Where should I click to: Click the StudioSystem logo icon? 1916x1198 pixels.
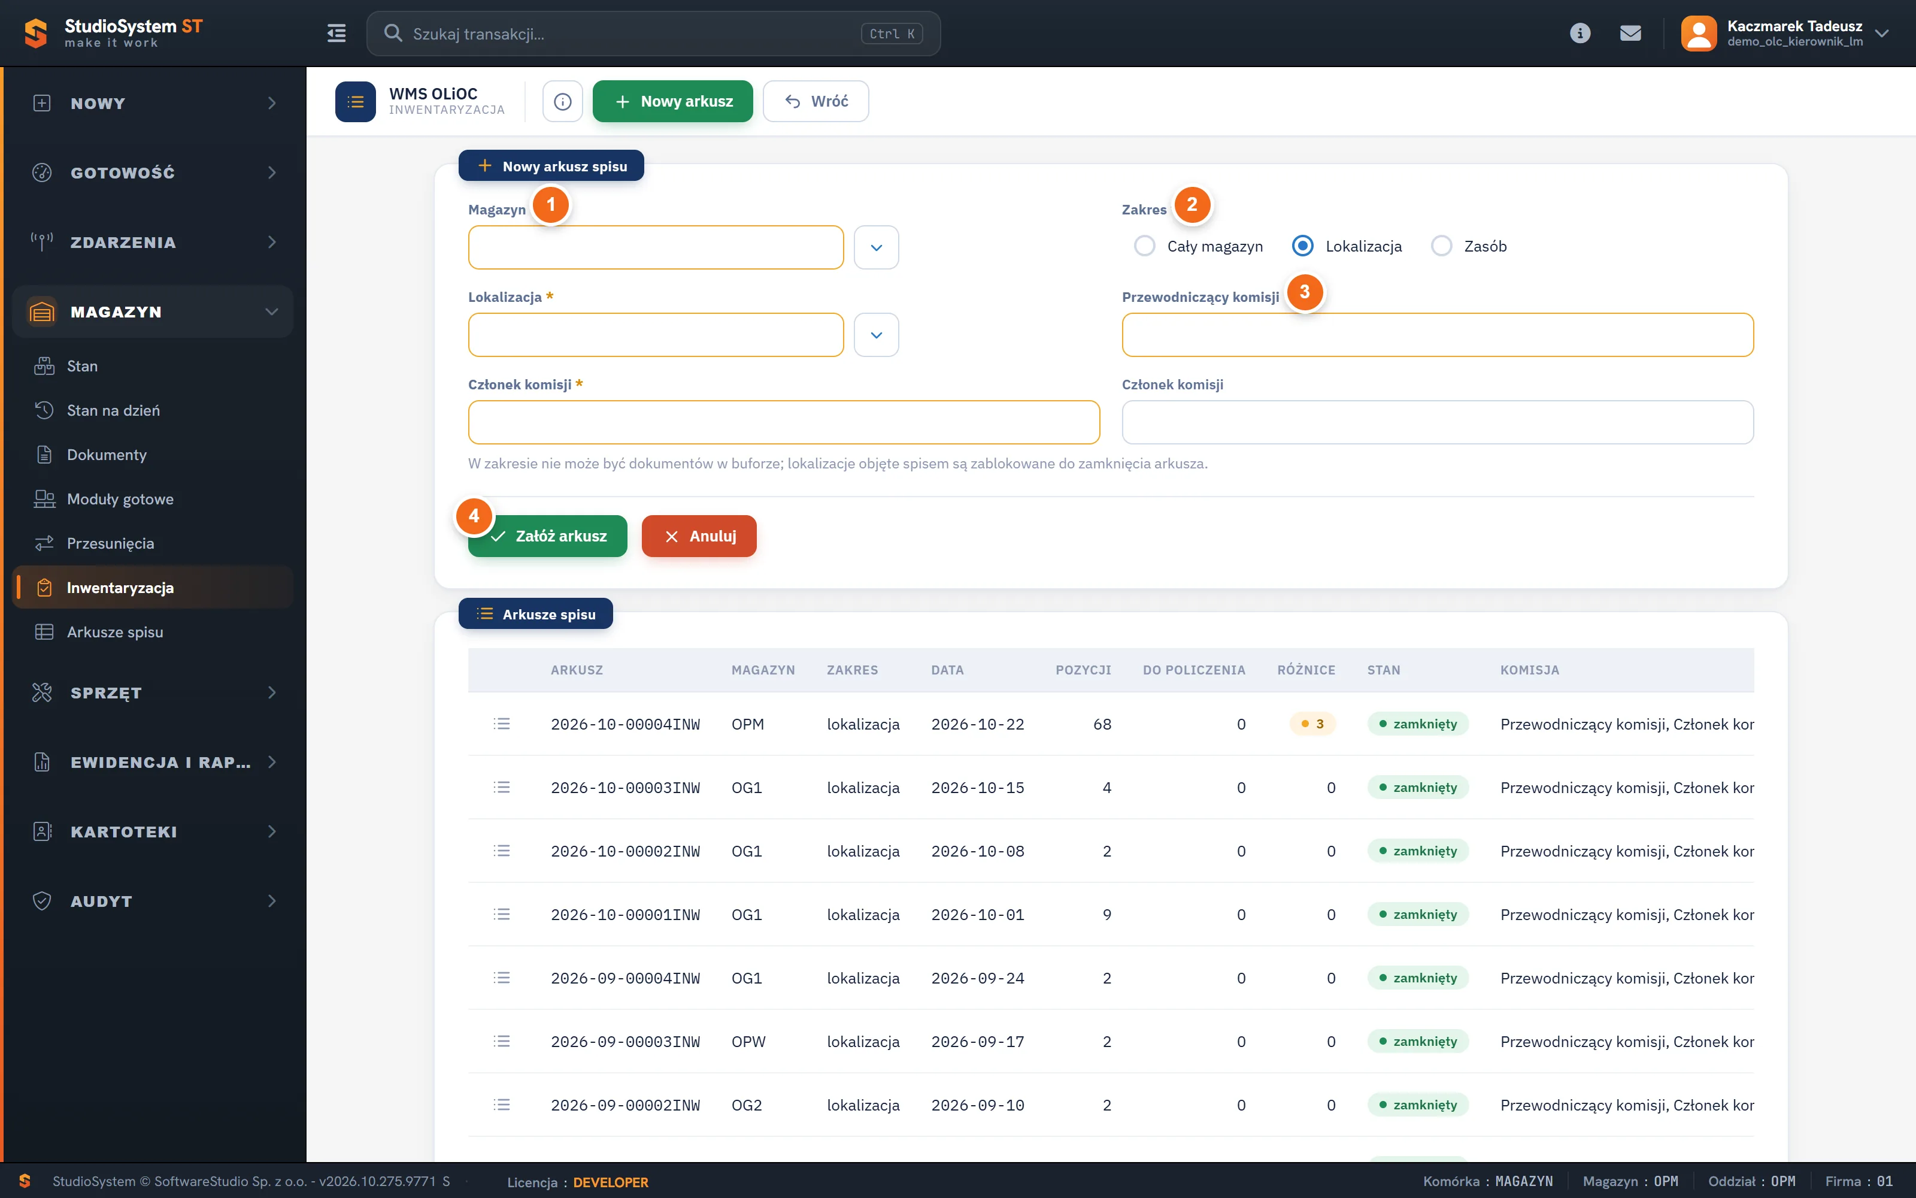click(x=36, y=34)
